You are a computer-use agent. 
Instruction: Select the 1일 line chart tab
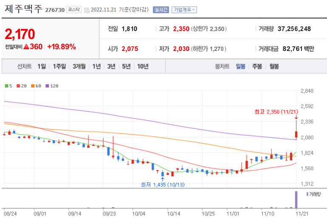[42, 66]
